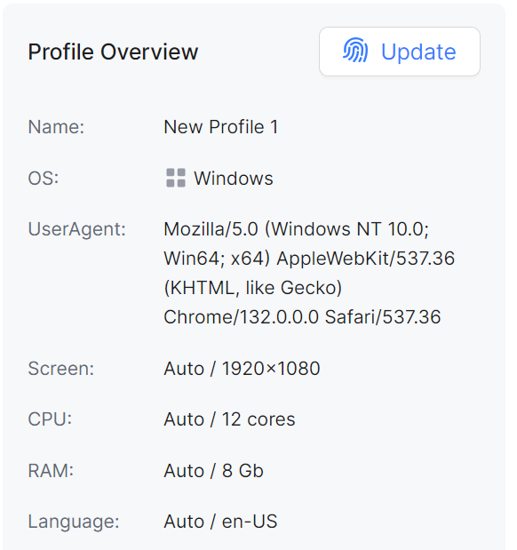Select the Windows OS text
517x550 pixels.
tap(234, 179)
